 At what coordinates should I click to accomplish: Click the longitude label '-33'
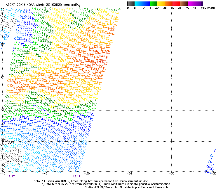click(171, 174)
